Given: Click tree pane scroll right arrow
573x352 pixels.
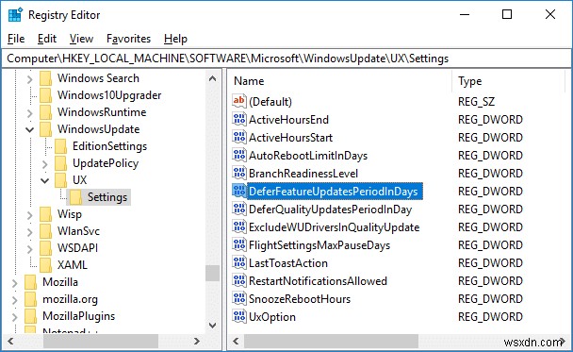Looking at the screenshot, I should (x=197, y=342).
